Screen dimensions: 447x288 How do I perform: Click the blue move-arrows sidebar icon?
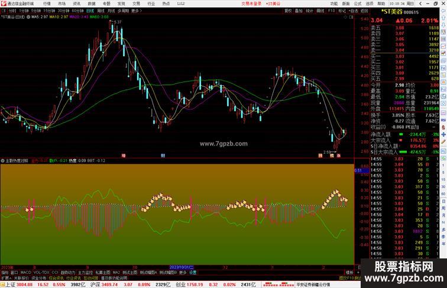pos(443,135)
